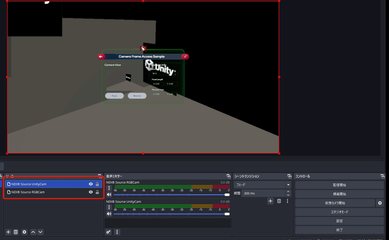This screenshot has width=389, height=240.
Task: Delete the selected source with the trash icon
Action: pyautogui.click(x=16, y=232)
